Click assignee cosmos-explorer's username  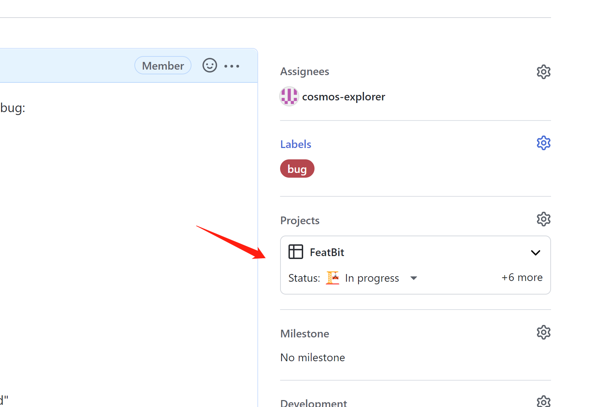[343, 96]
